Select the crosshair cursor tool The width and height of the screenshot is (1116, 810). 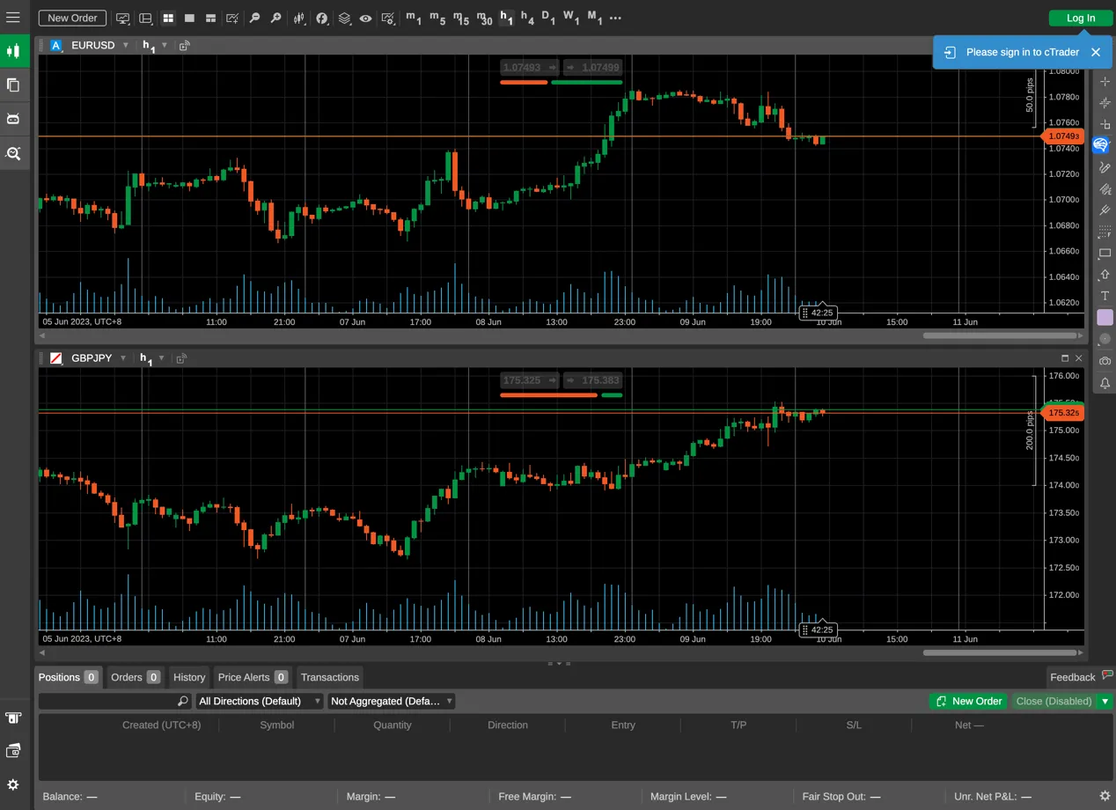tap(1105, 82)
